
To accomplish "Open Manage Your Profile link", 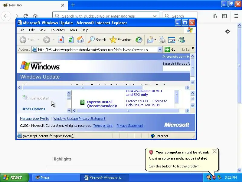I will click(x=34, y=119).
